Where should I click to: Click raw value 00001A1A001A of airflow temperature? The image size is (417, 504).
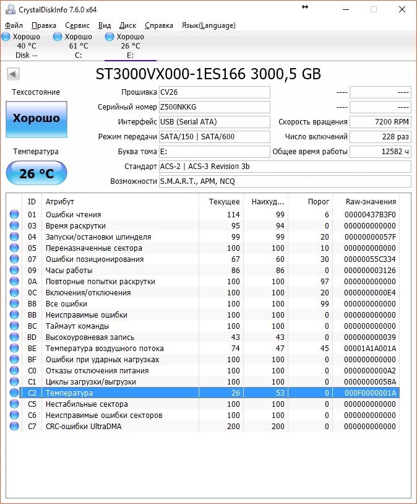point(370,349)
